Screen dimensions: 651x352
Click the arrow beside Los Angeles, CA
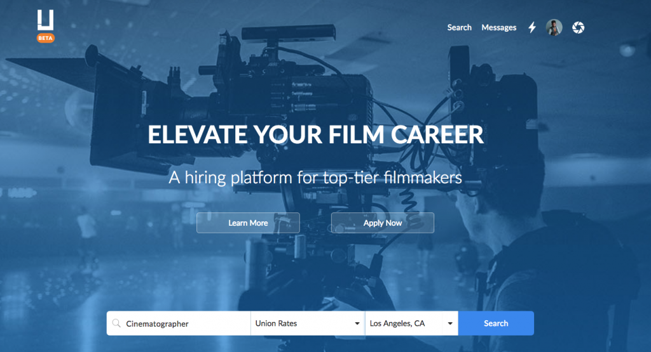[450, 324]
